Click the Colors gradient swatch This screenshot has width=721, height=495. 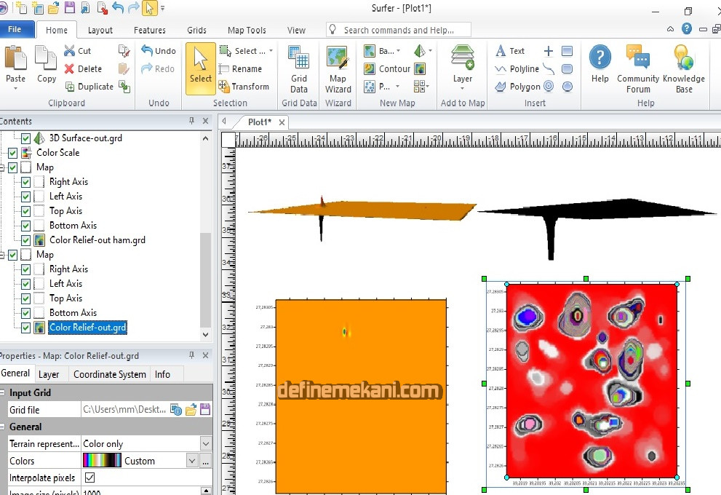[102, 461]
